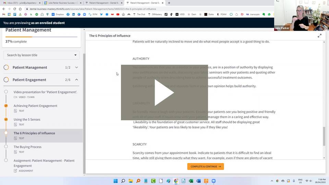This screenshot has width=329, height=185.
Task: Reload the page with the refresh icon
Action: point(15,9)
